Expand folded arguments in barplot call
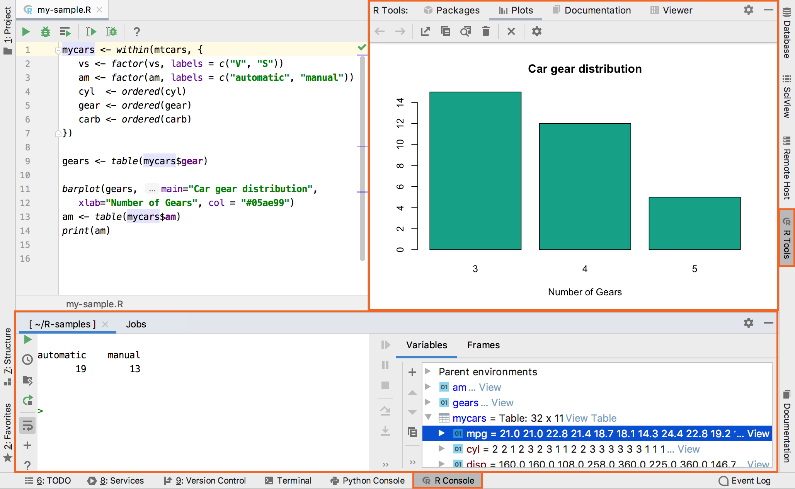This screenshot has height=489, width=795. [152, 189]
